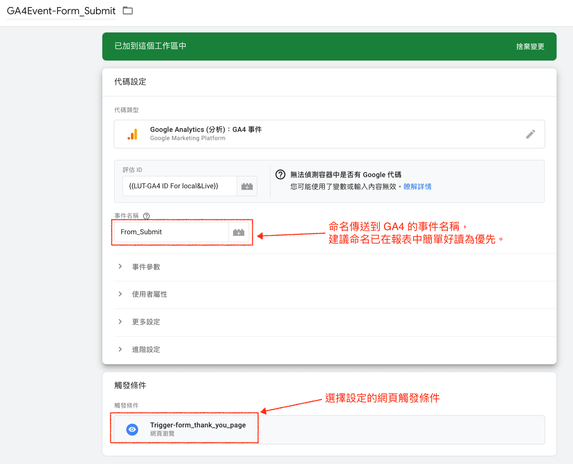The width and height of the screenshot is (573, 464).
Task: Click the Google Analytics bar chart icon
Action: tap(132, 134)
